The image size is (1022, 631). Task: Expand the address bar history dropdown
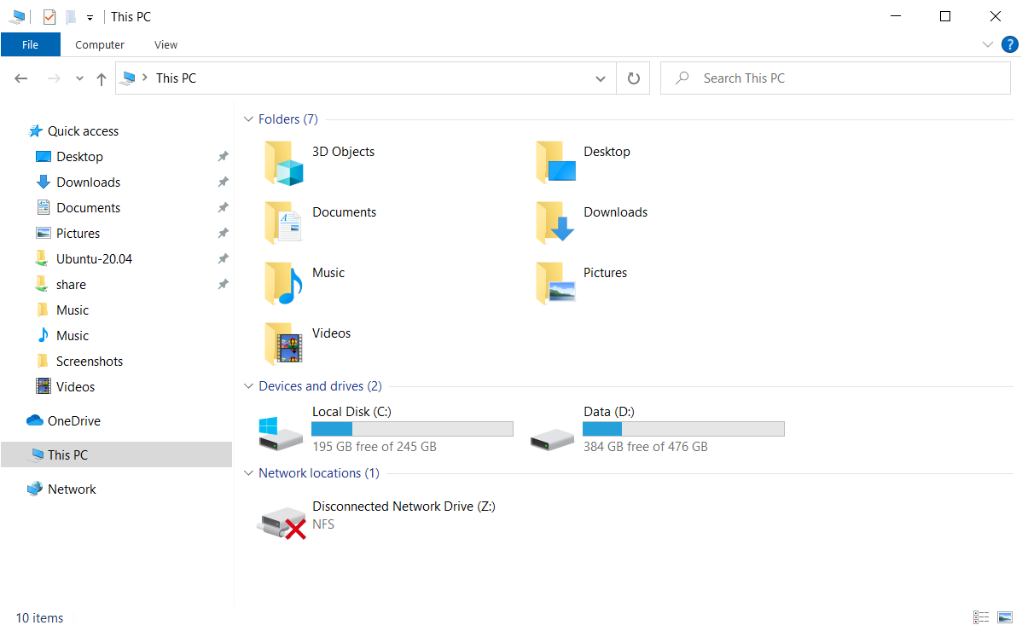tap(601, 78)
